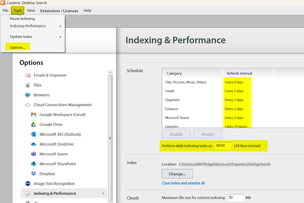This screenshot has width=304, height=203.
Task: Click the Gmail icon for Google Workspace
Action: [34, 115]
